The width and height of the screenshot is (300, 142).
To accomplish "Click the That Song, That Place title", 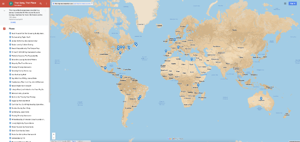I will coord(25,3).
